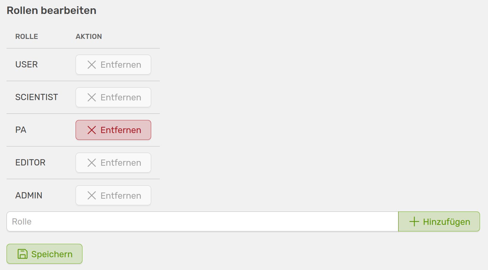Image resolution: width=488 pixels, height=270 pixels.
Task: Click the Rollen bearbeiten heading
Action: pos(51,11)
